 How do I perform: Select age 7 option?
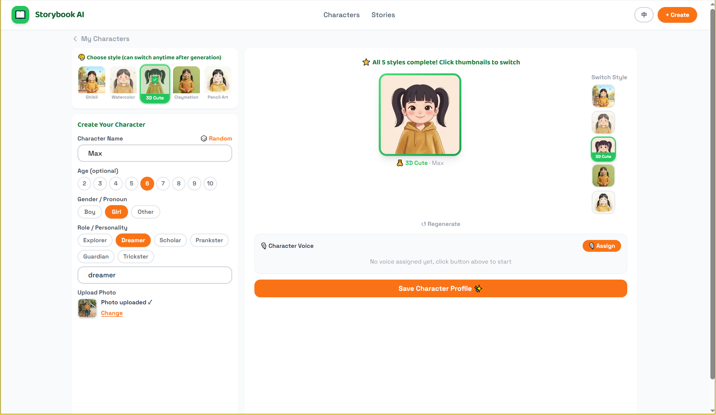click(x=163, y=183)
